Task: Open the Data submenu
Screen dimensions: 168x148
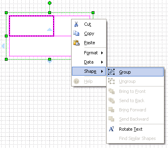Action: tap(89, 62)
